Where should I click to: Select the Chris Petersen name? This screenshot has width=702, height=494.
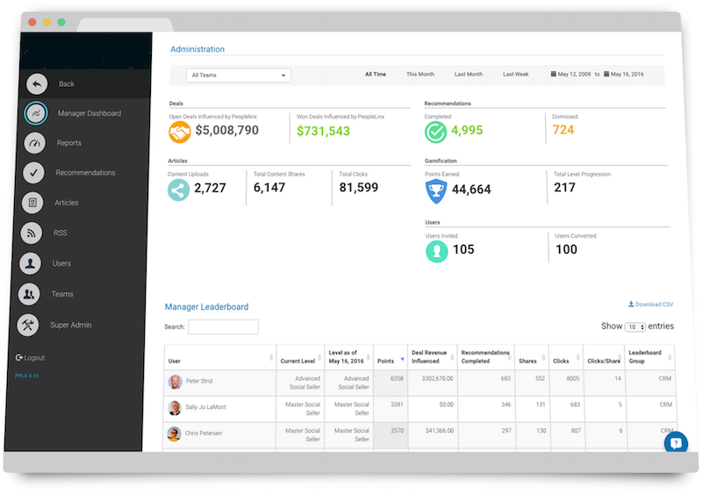[204, 433]
